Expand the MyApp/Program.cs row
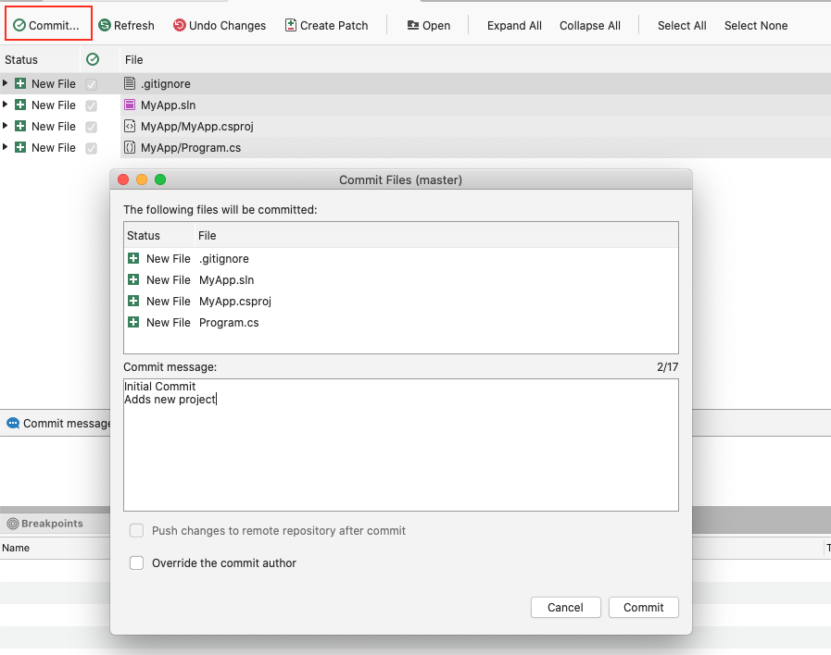Viewport: 831px width, 655px height. (7, 147)
